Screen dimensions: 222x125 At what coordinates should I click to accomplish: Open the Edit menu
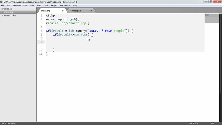[x=8, y=5]
